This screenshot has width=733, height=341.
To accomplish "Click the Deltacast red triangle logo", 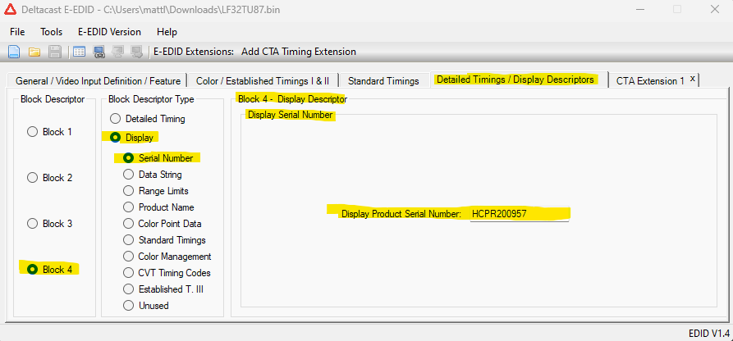I will (10, 9).
